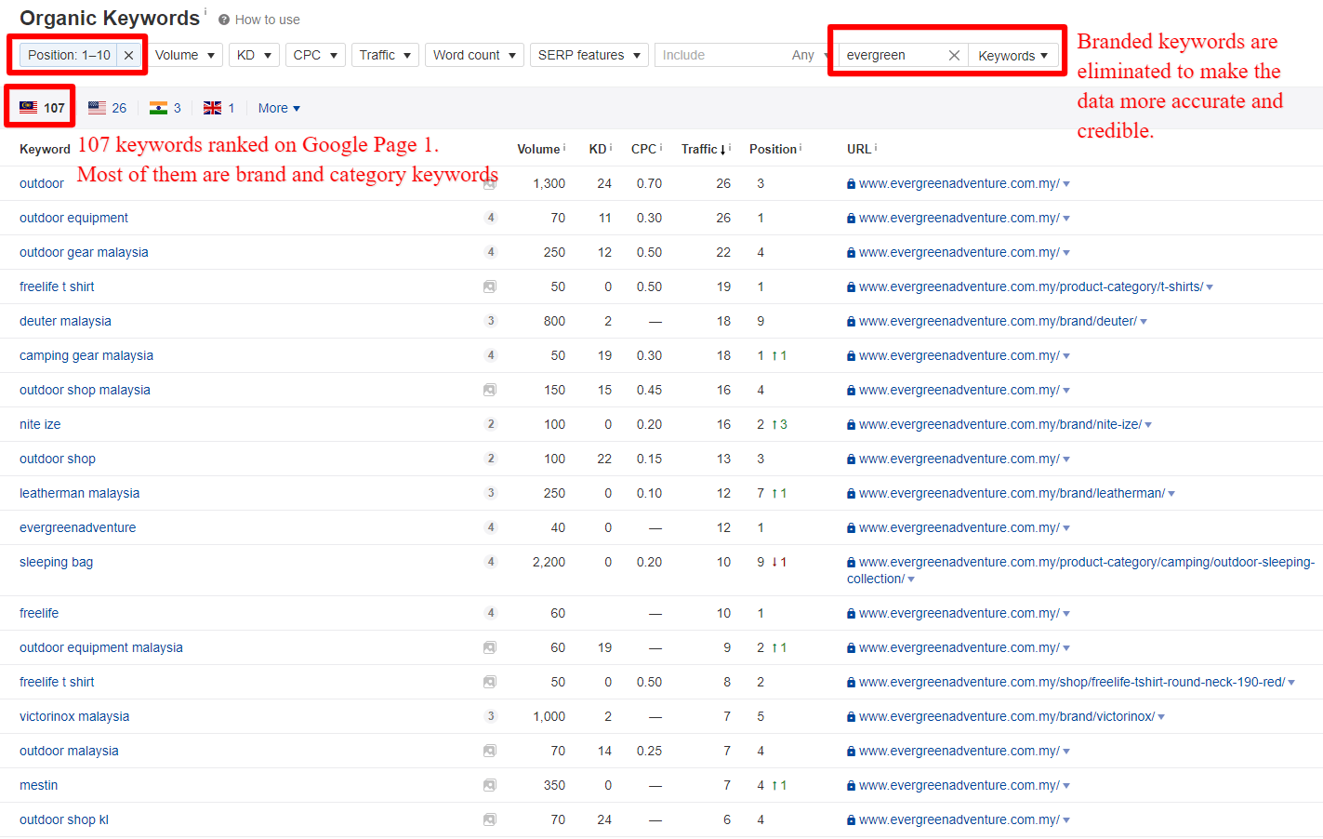This screenshot has width=1323, height=839.
Task: Open the victorinox malaysia keyword link
Action: (x=74, y=716)
